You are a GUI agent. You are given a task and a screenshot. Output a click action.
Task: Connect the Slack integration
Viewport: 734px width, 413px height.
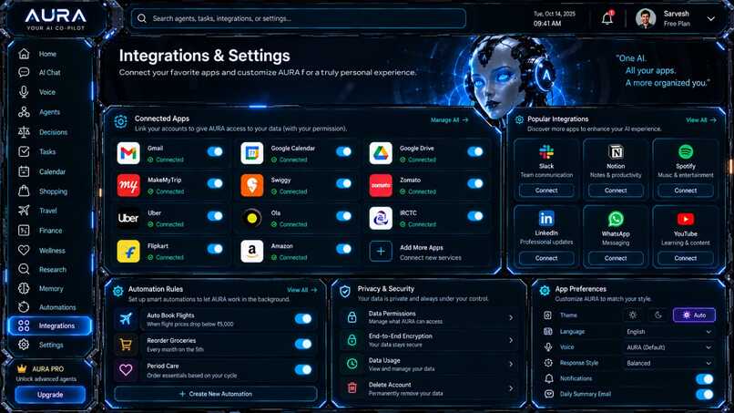click(546, 191)
